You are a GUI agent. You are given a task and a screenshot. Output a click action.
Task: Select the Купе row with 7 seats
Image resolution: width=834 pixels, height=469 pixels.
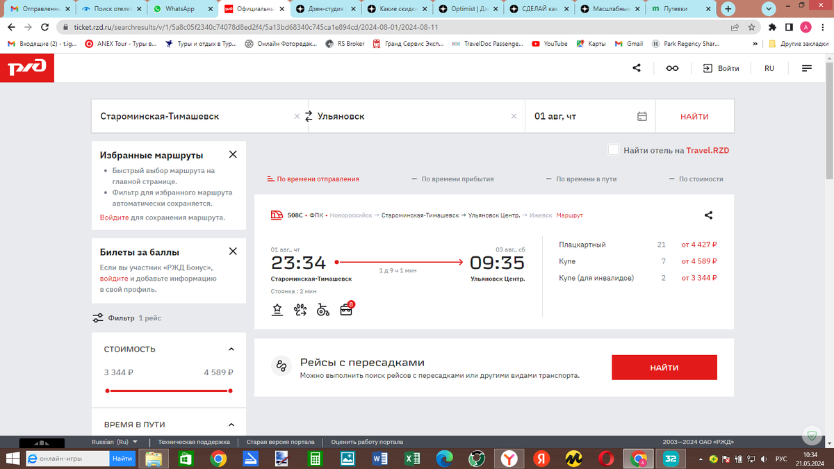(638, 261)
